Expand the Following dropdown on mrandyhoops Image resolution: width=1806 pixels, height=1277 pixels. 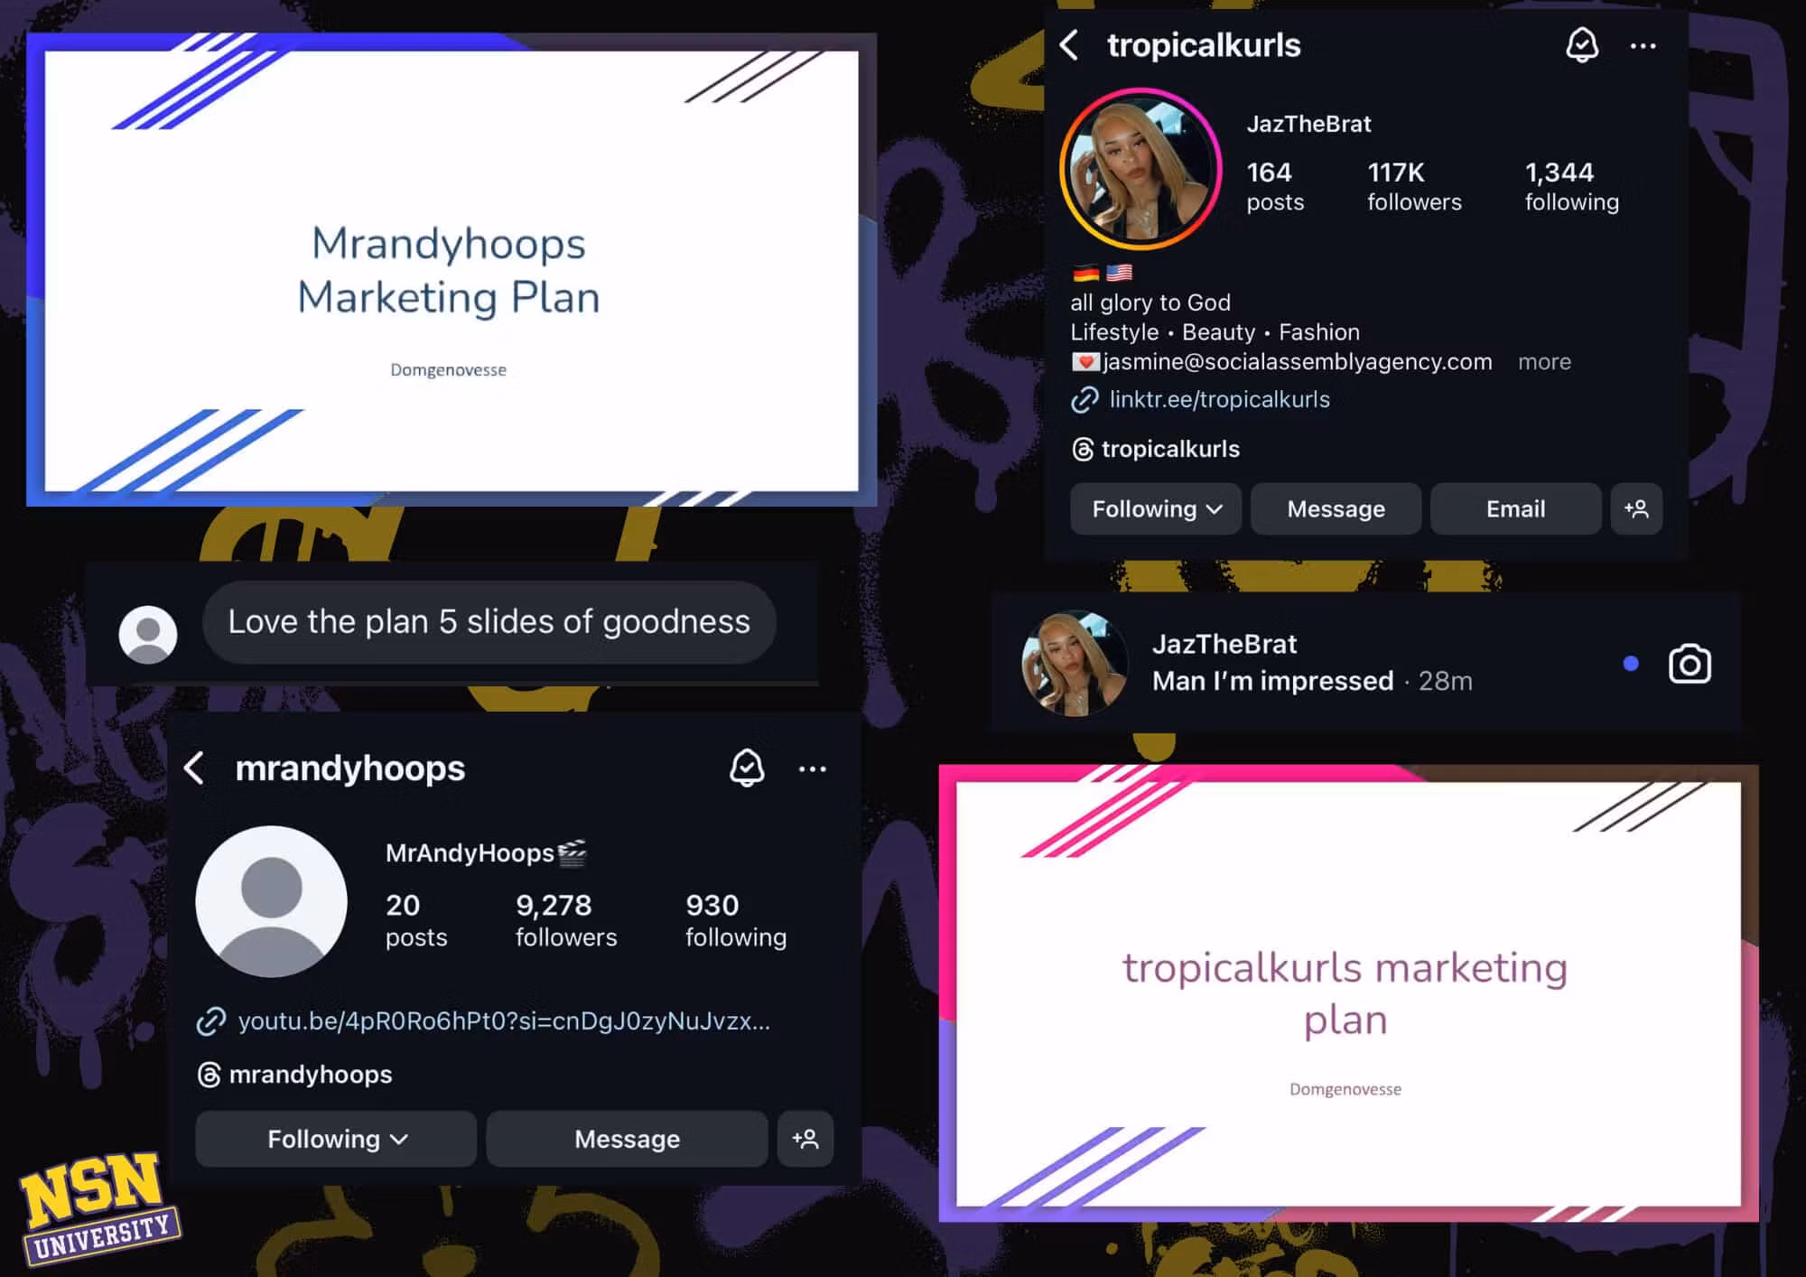[336, 1139]
